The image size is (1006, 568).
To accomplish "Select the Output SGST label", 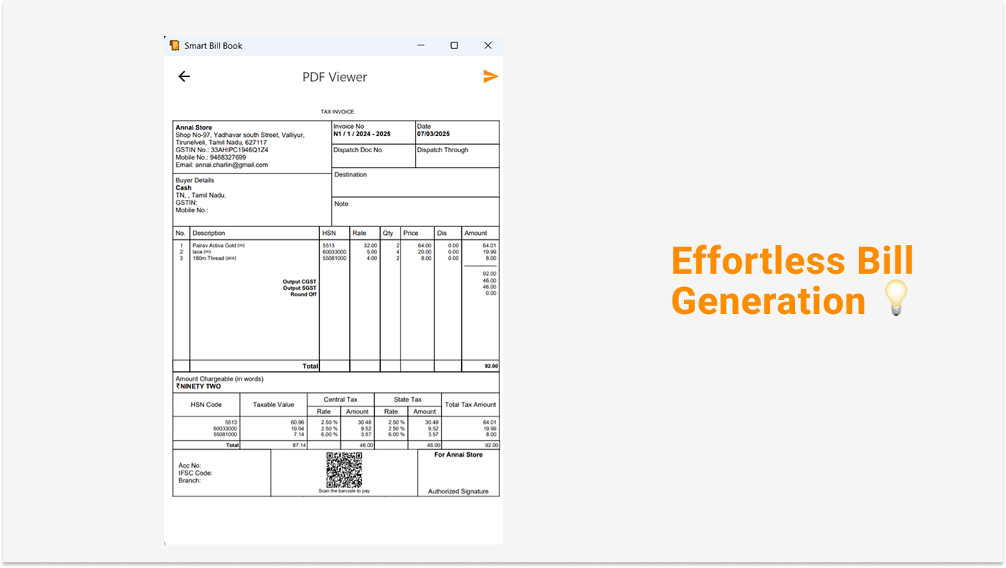I will (300, 288).
